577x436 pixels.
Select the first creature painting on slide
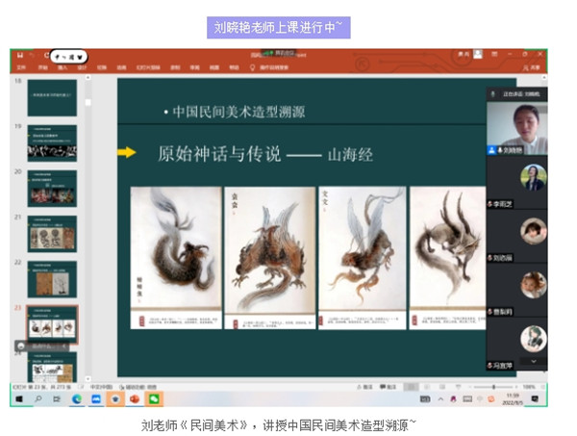176,257
